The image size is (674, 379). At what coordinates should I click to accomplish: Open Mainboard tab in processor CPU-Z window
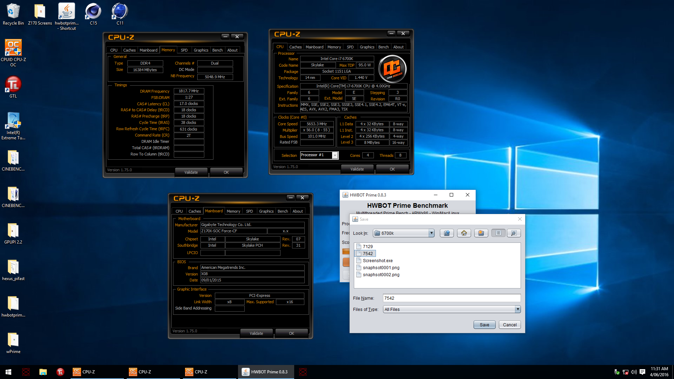(x=315, y=47)
